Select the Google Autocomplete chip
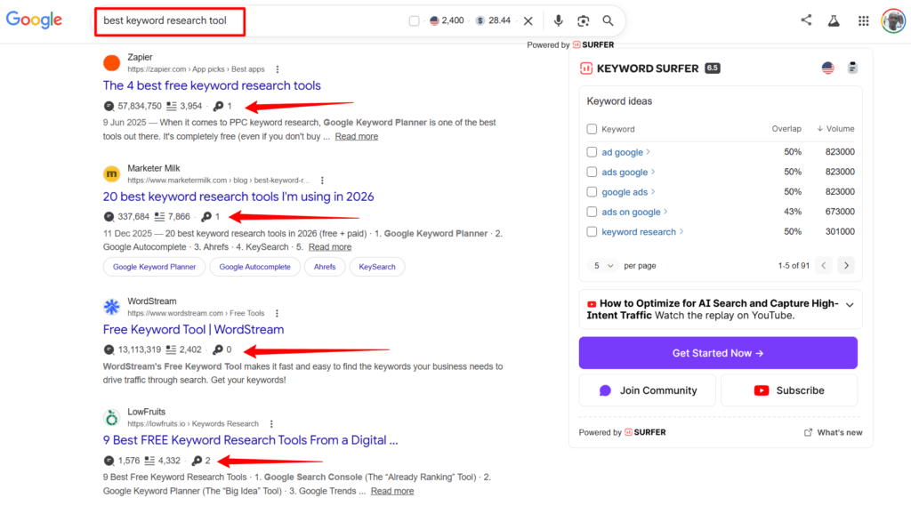Screen dimensions: 911x506 pyautogui.click(x=254, y=267)
